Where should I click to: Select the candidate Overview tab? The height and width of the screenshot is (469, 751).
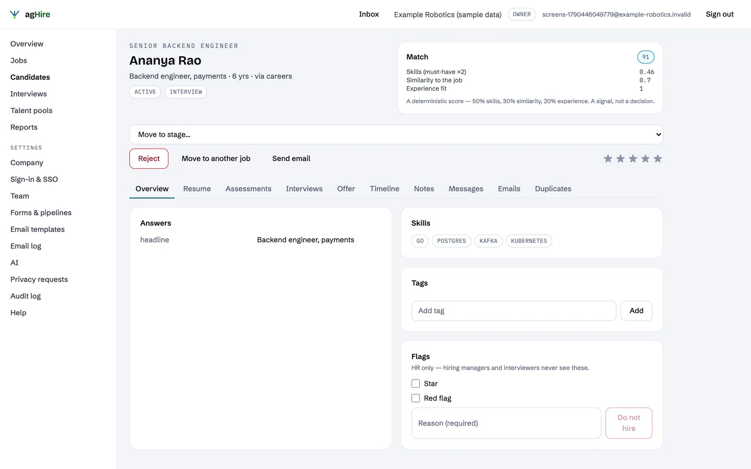[152, 189]
